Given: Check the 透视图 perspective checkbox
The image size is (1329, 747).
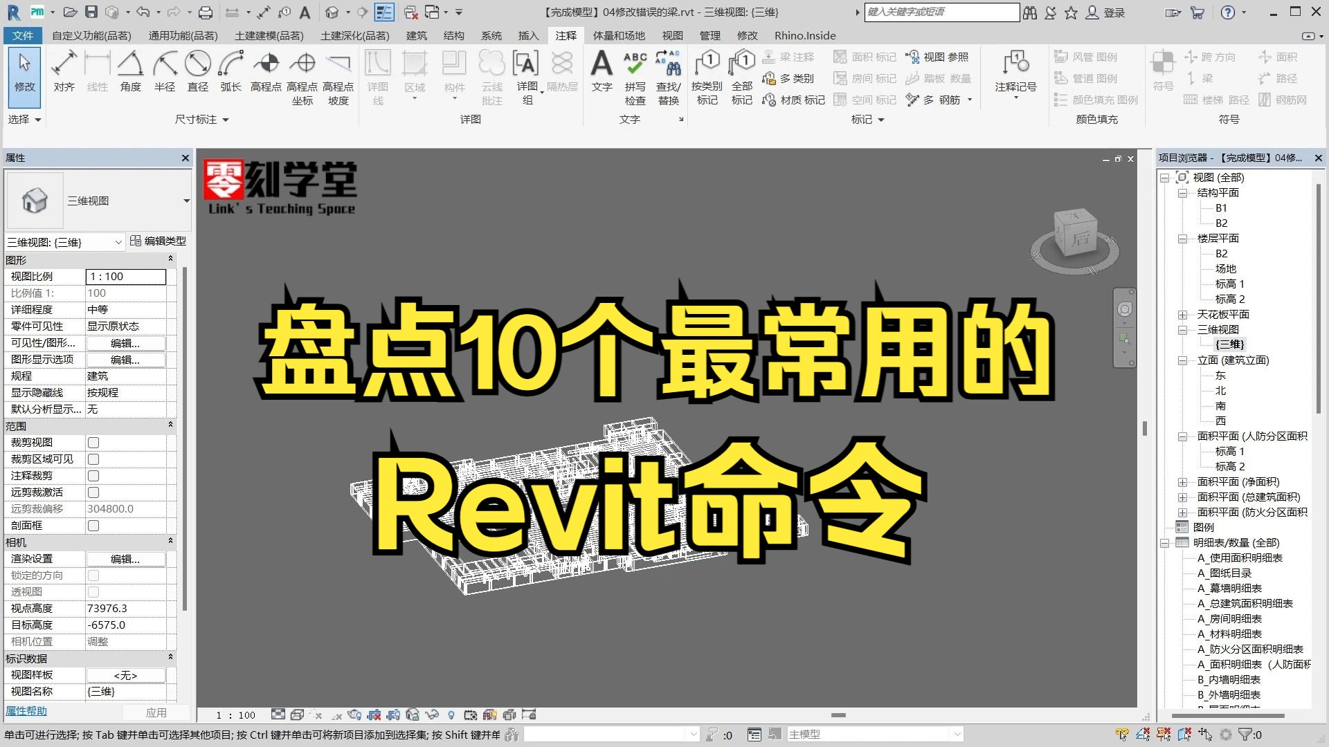Looking at the screenshot, I should pos(93,591).
